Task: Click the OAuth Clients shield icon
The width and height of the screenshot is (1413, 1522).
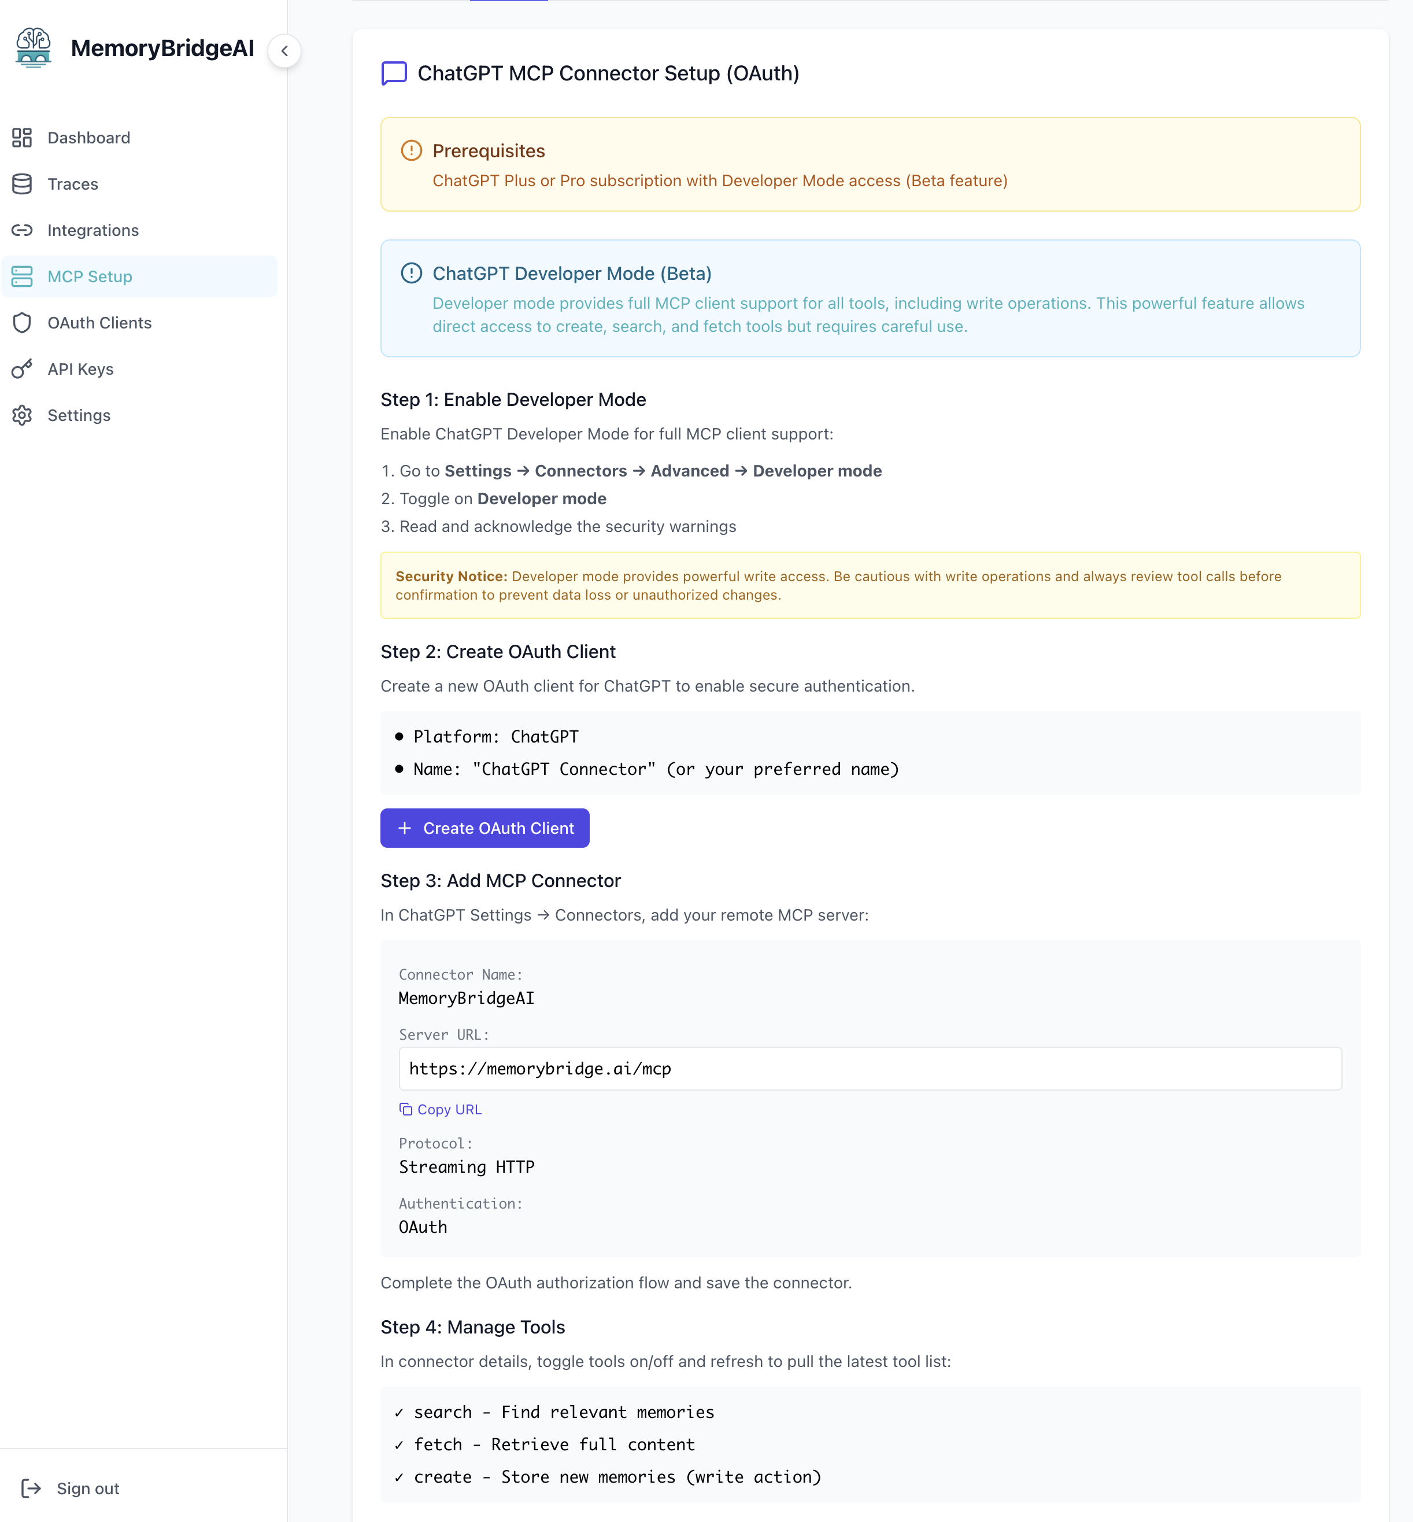Action: 22,323
